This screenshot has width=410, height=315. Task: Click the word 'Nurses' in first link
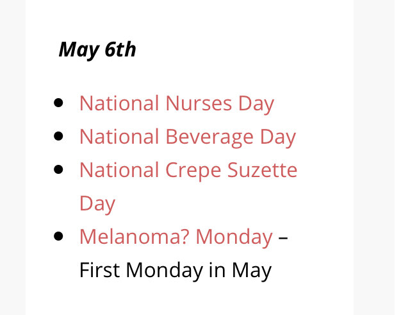point(199,103)
